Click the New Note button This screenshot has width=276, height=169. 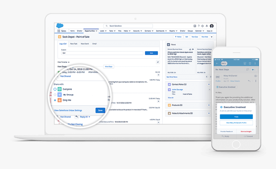point(205,37)
